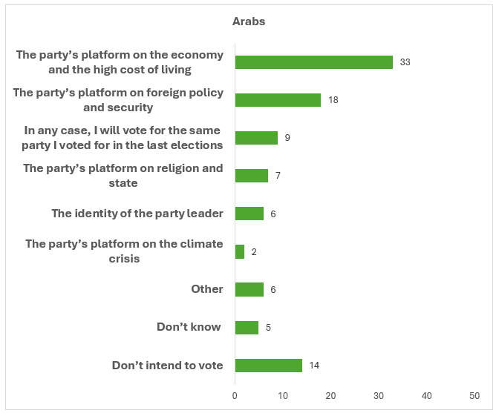Click the data label showing 33
Viewport: 499px width, 413px height.
pos(405,62)
